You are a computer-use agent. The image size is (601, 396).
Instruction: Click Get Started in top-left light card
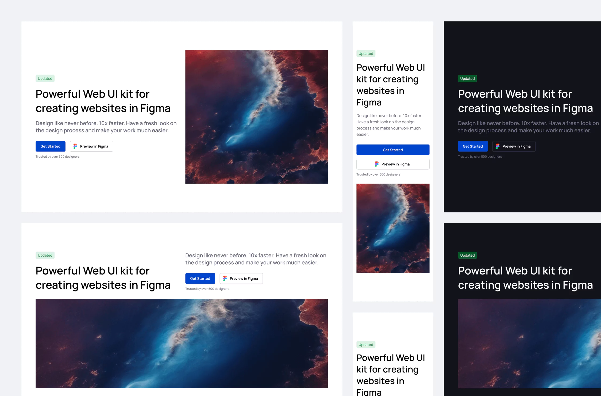click(x=51, y=146)
